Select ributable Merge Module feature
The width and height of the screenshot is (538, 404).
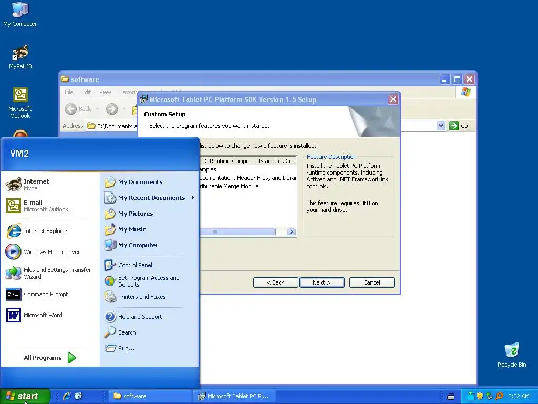click(229, 186)
